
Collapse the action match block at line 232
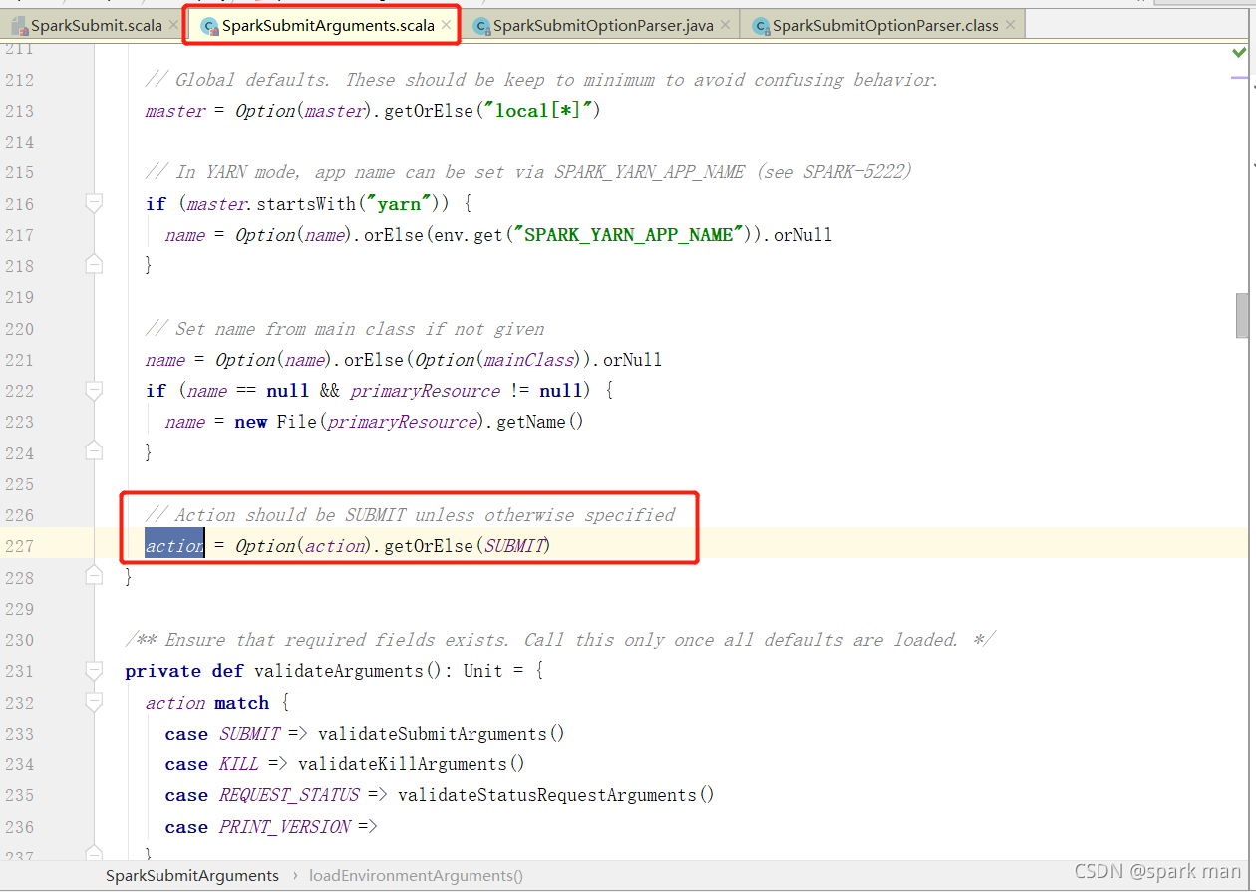94,702
